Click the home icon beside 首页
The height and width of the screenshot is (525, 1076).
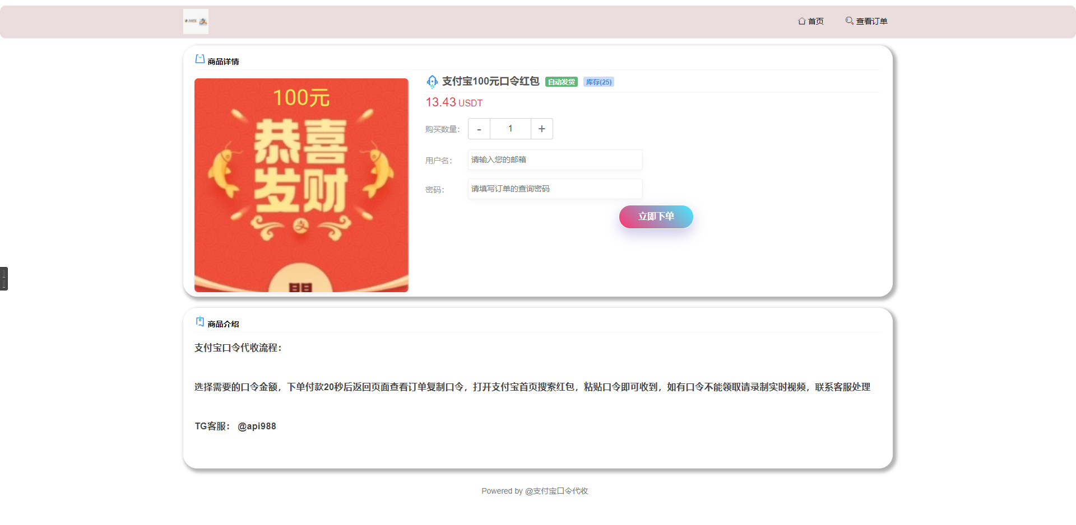pos(802,21)
